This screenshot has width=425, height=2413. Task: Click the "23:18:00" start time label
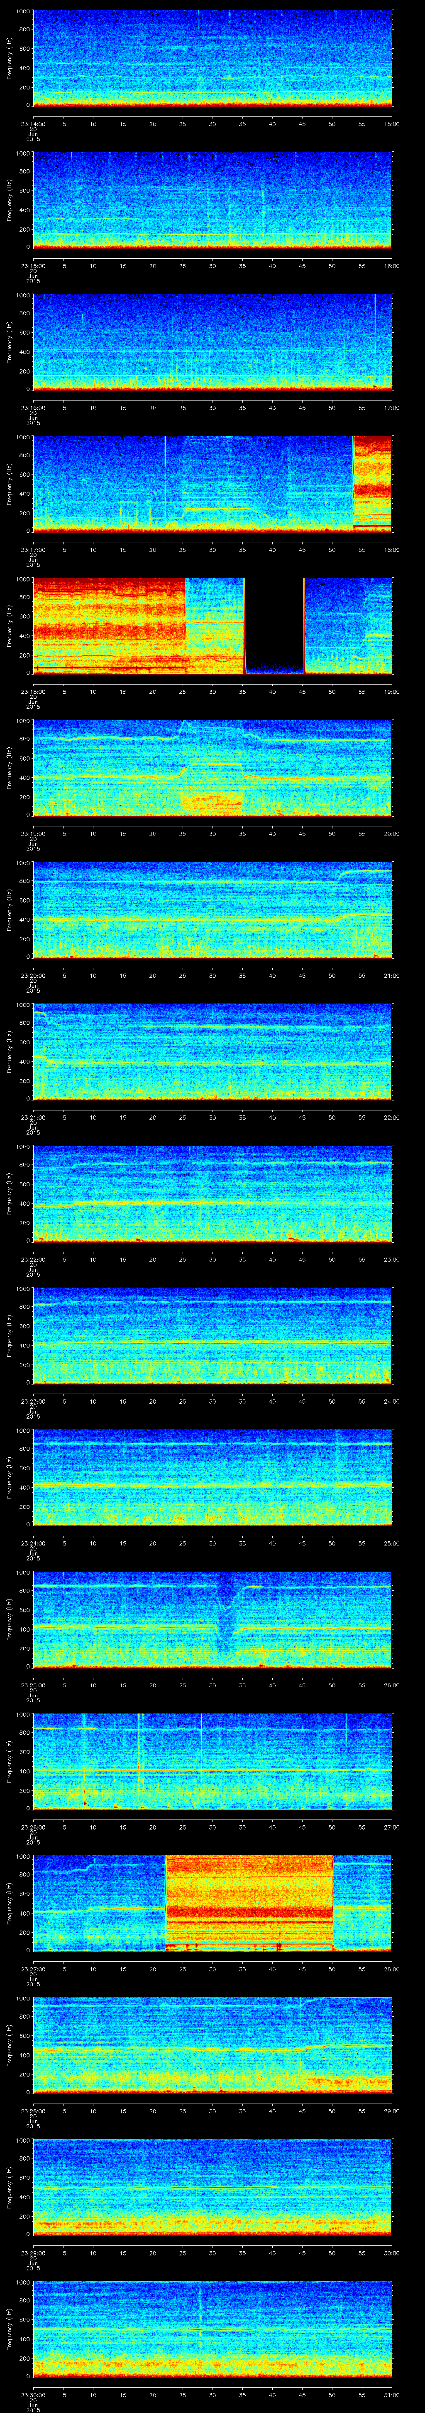click(x=33, y=691)
